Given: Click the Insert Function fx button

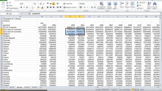Looking at the screenshot, I should (x=29, y=14).
